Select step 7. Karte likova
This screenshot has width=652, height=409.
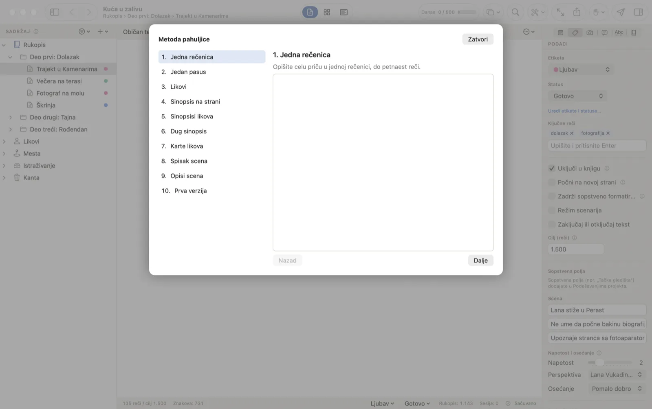211,146
